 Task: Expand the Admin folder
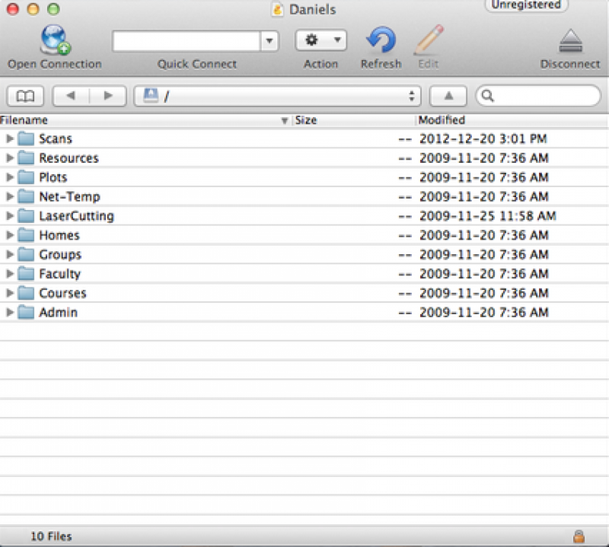pos(10,312)
